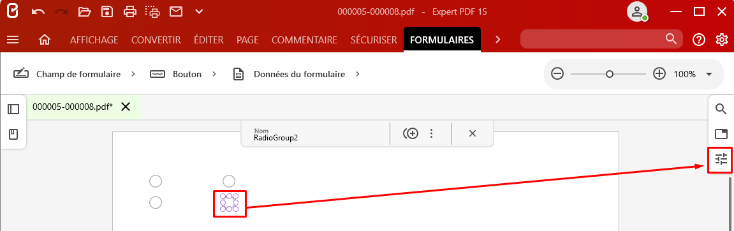734x231 pixels.
Task: Zoom out with the minus button
Action: (x=557, y=74)
